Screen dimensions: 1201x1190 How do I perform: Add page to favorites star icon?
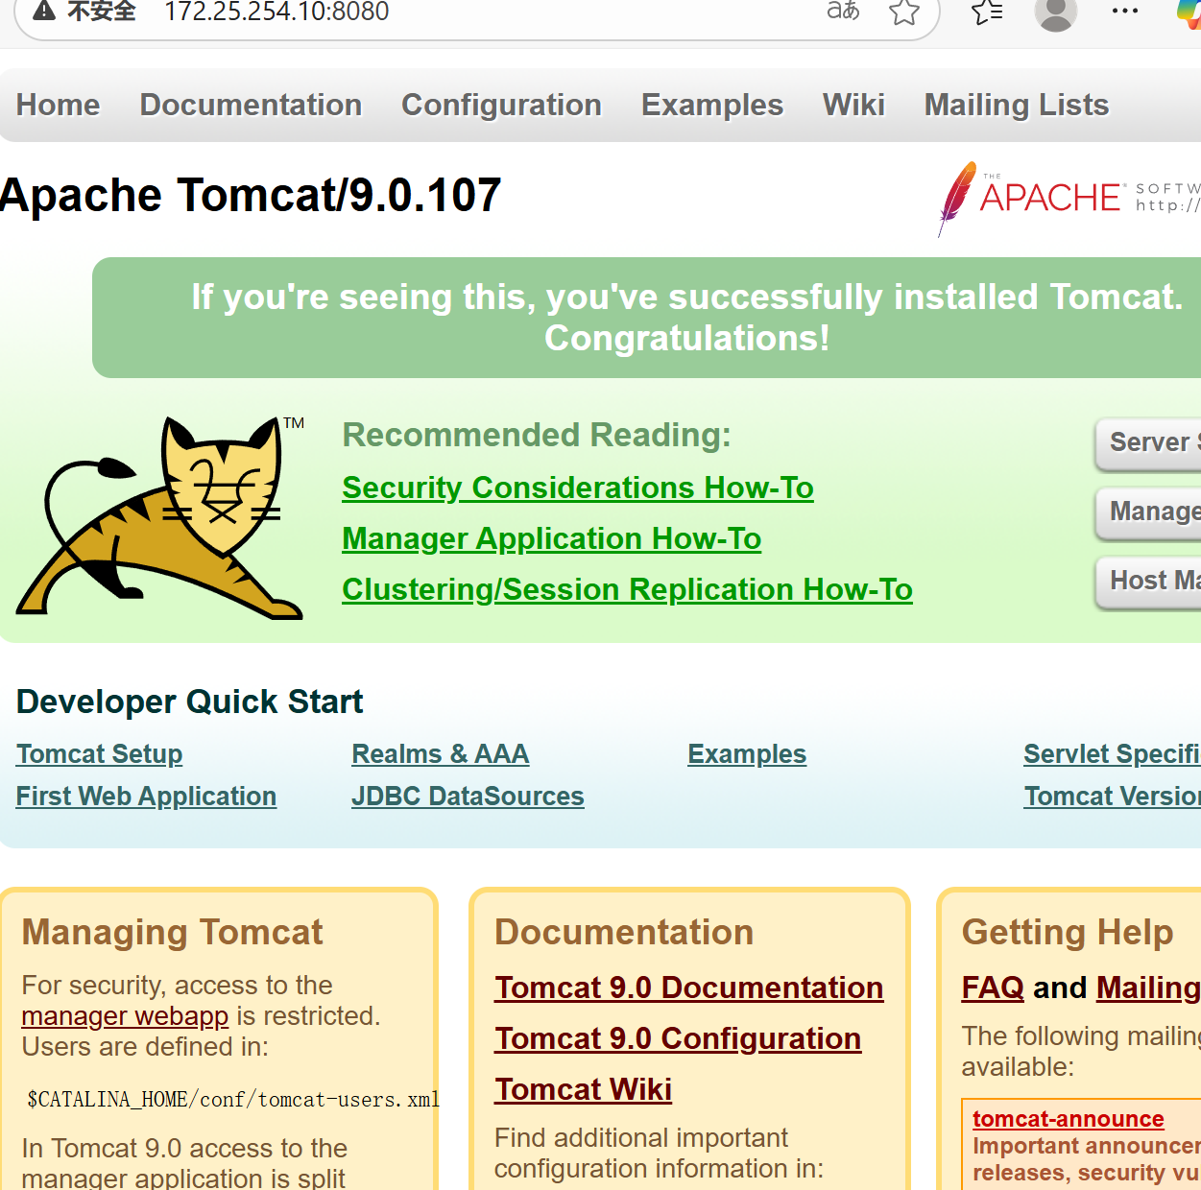(x=904, y=12)
